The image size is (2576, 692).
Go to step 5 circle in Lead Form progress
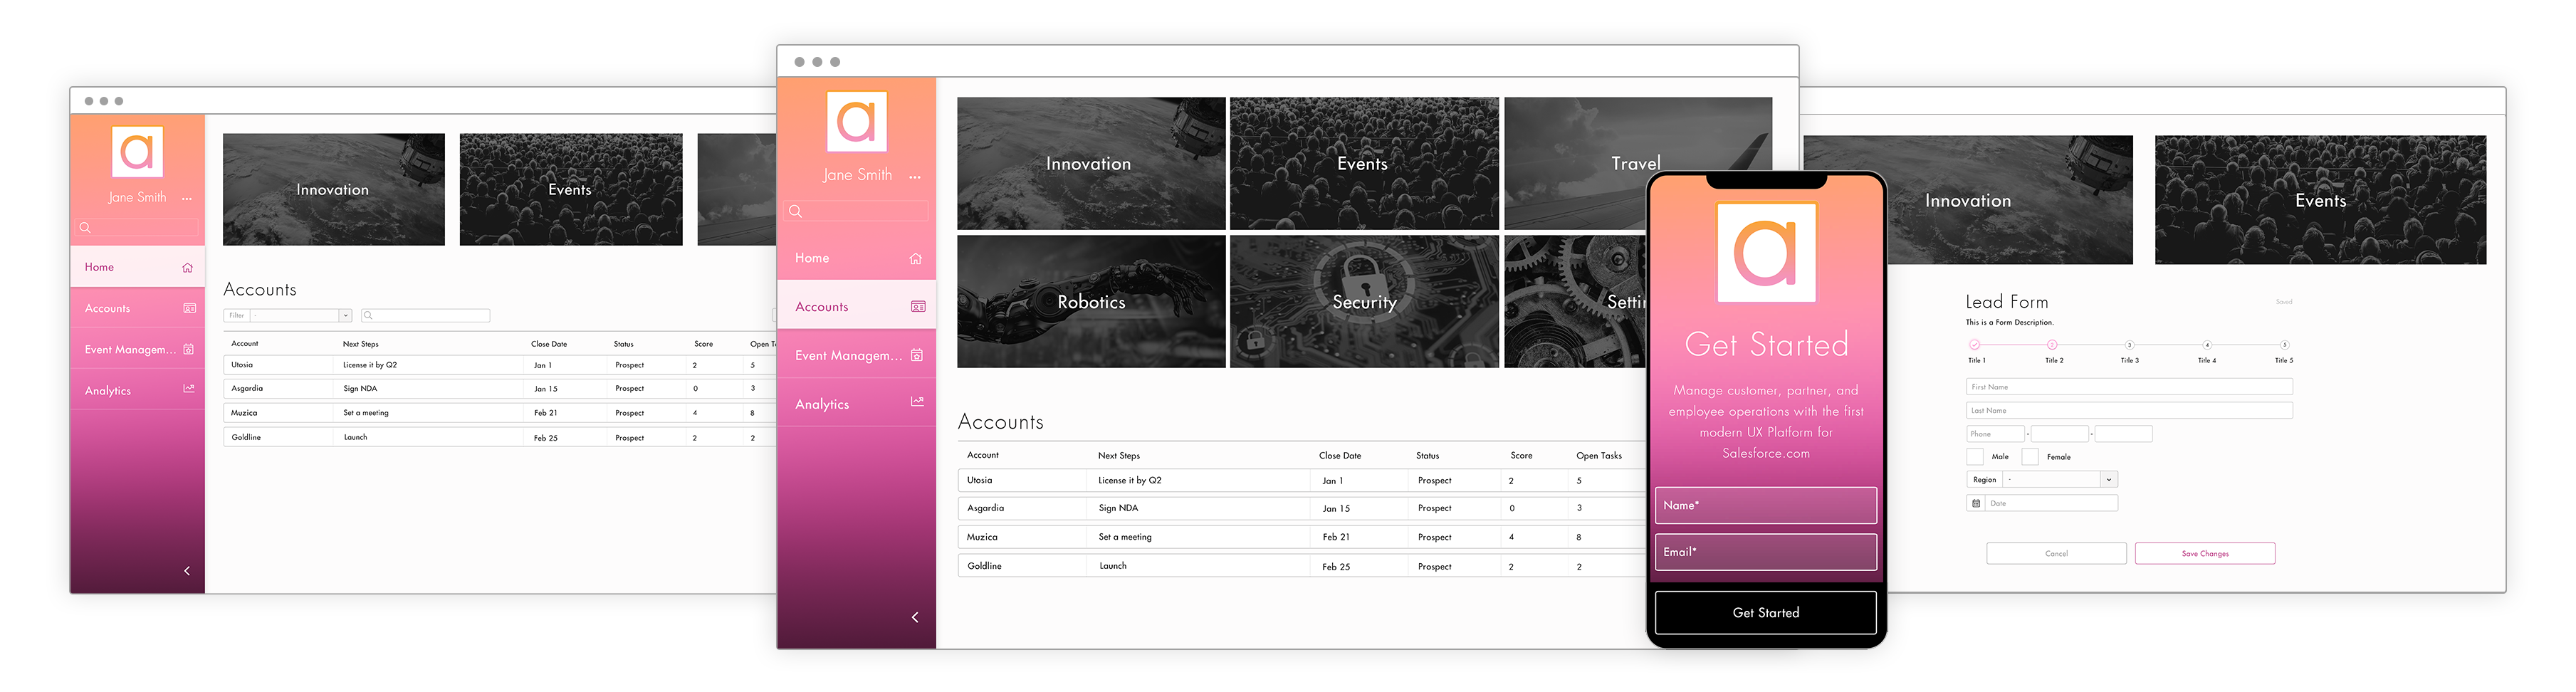pyautogui.click(x=2284, y=345)
